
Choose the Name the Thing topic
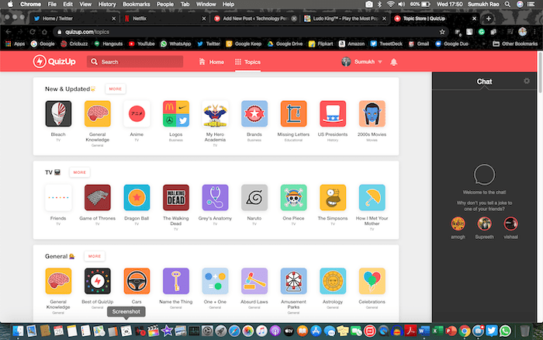(176, 281)
